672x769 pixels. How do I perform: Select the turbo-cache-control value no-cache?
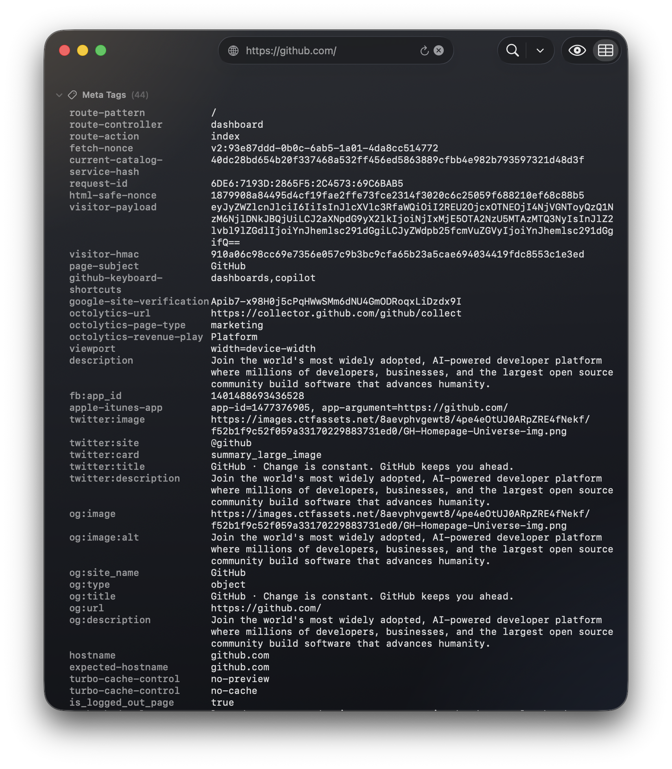[234, 691]
